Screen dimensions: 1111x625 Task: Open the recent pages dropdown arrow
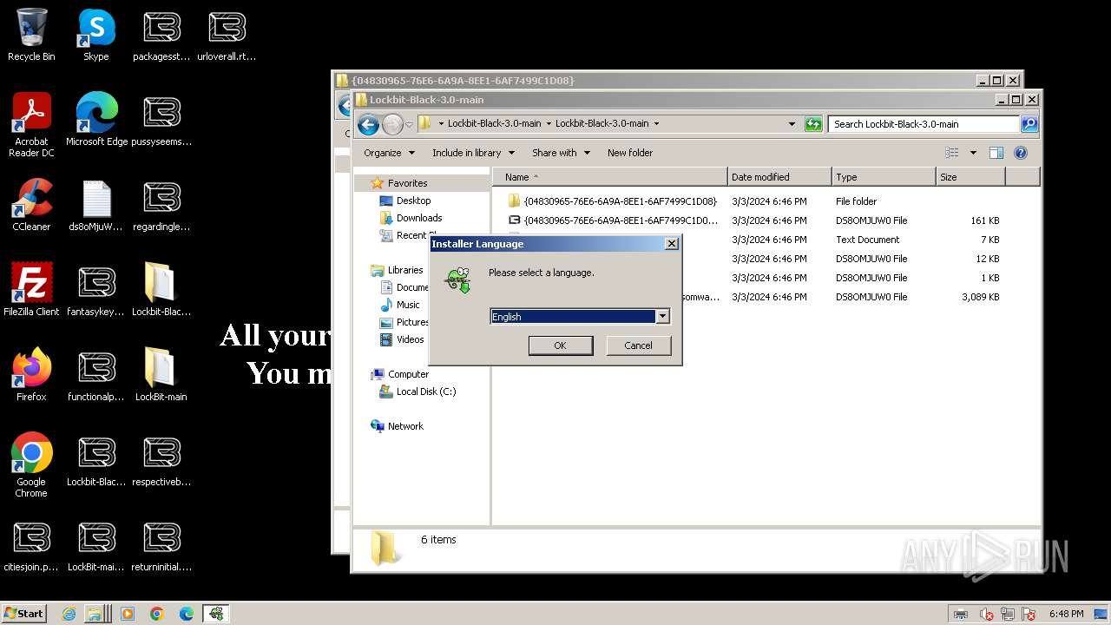pyautogui.click(x=408, y=124)
